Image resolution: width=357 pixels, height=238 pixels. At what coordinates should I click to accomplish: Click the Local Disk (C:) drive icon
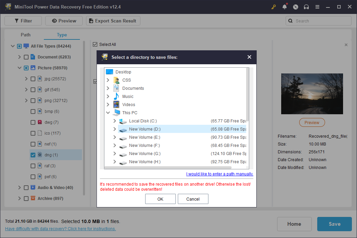123,121
